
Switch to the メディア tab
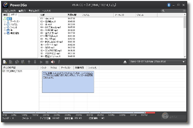[14, 15]
